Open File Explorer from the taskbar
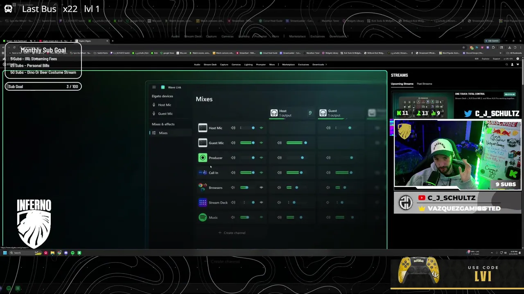The width and height of the screenshot is (524, 294). tap(52, 253)
